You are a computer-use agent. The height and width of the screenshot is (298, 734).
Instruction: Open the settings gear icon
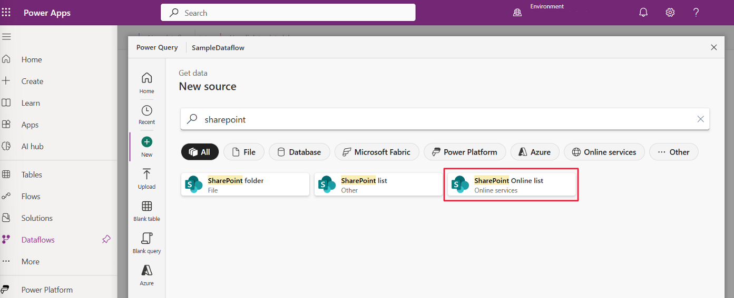670,13
